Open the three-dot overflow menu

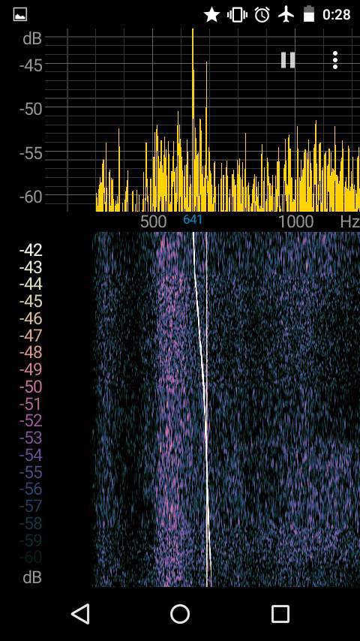335,60
